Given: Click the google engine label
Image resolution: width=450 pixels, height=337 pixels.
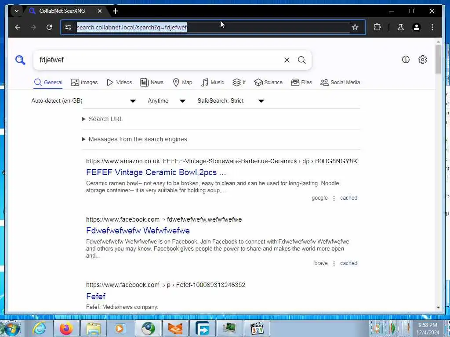Looking at the screenshot, I should 319,198.
